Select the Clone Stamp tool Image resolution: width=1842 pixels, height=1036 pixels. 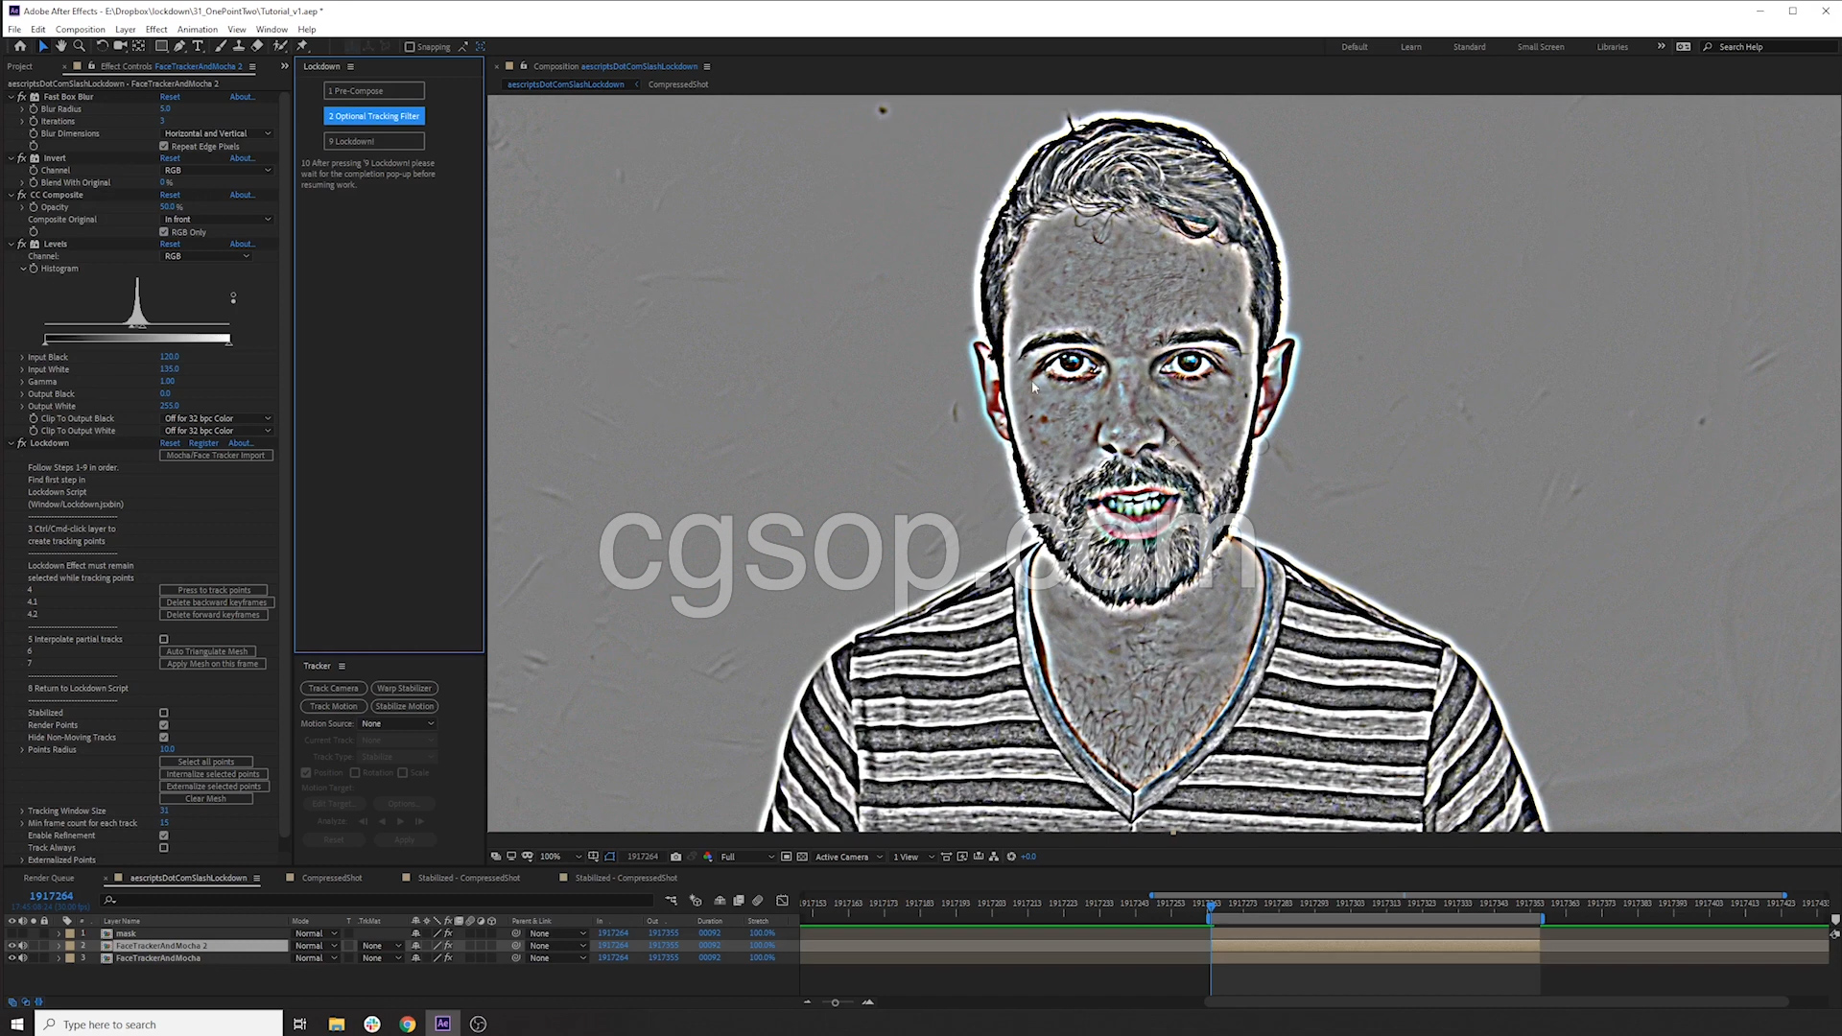(x=238, y=46)
